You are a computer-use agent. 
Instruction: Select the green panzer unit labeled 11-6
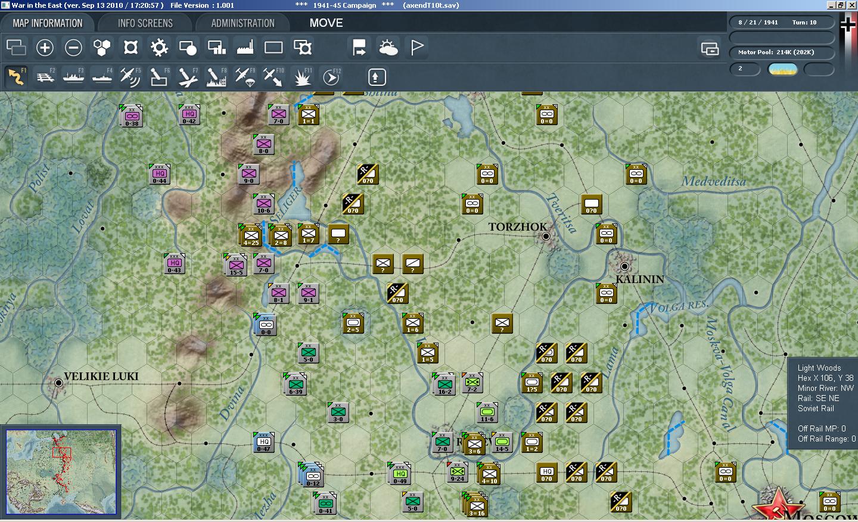point(487,412)
